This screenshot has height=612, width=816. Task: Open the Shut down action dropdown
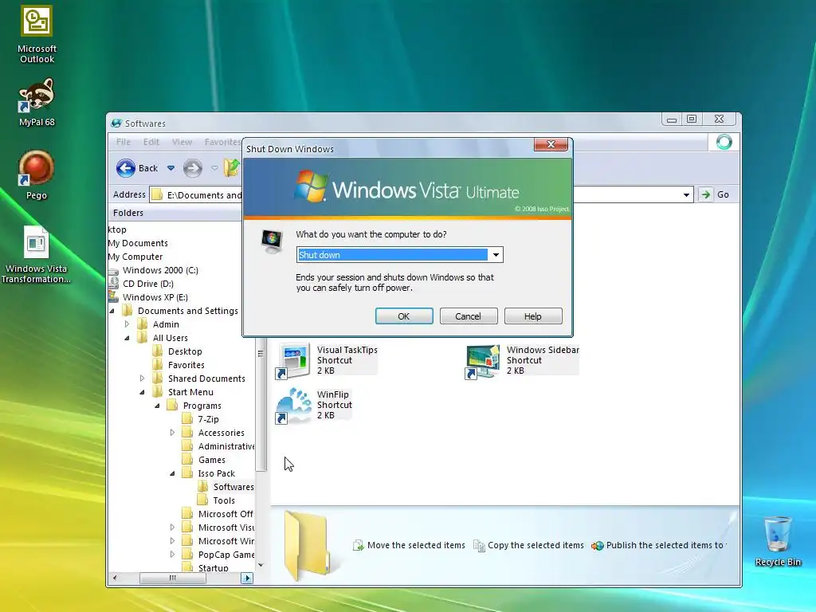tap(496, 255)
